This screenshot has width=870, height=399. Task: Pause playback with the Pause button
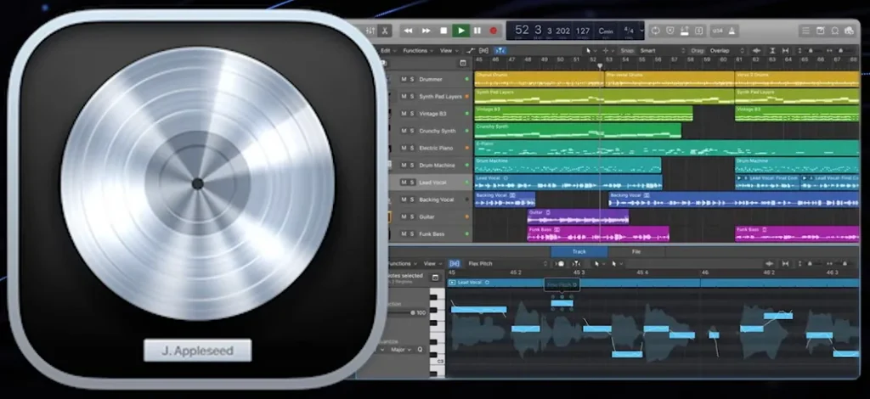coord(477,31)
